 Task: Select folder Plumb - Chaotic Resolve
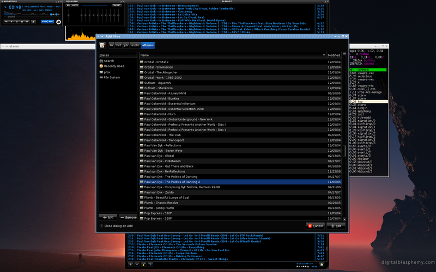pyautogui.click(x=240, y=202)
